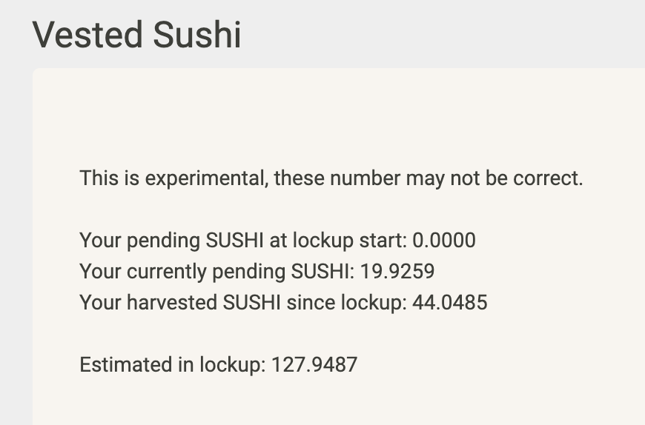This screenshot has height=425, width=645.
Task: Click the 127.9487 estimated lockup value
Action: click(x=314, y=364)
